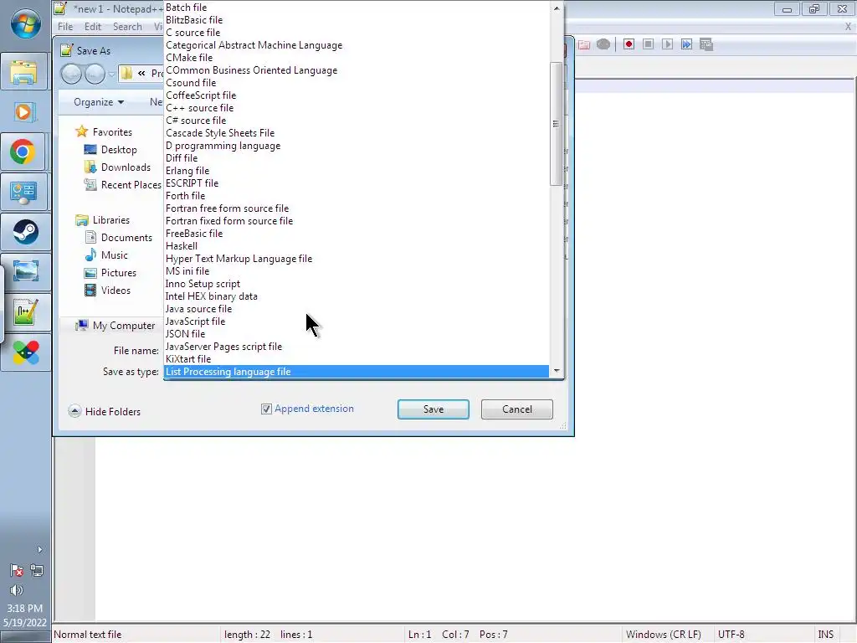Click the Save button
Viewport: 857px width, 643px height.
point(433,409)
